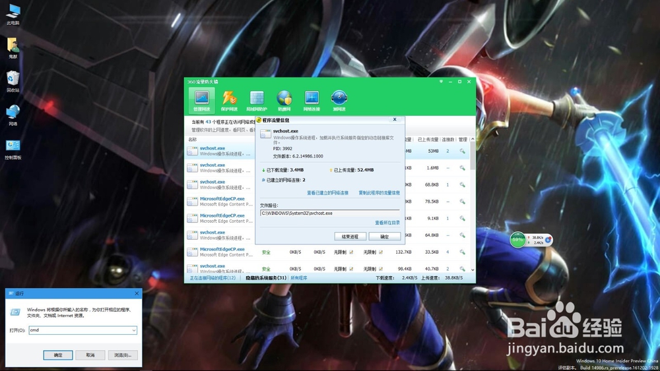Screen dimensions: 660x371
Task: Click the magnifier in the 33.5KB row
Action: click(x=462, y=252)
